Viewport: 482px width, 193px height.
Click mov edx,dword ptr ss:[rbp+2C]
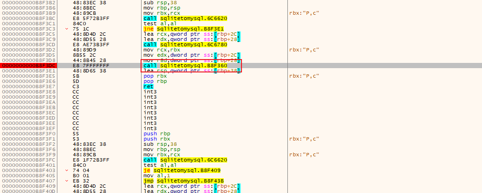pyautogui.click(x=192, y=55)
